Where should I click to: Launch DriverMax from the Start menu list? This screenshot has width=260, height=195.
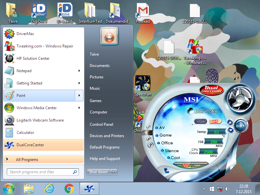tap(44, 34)
